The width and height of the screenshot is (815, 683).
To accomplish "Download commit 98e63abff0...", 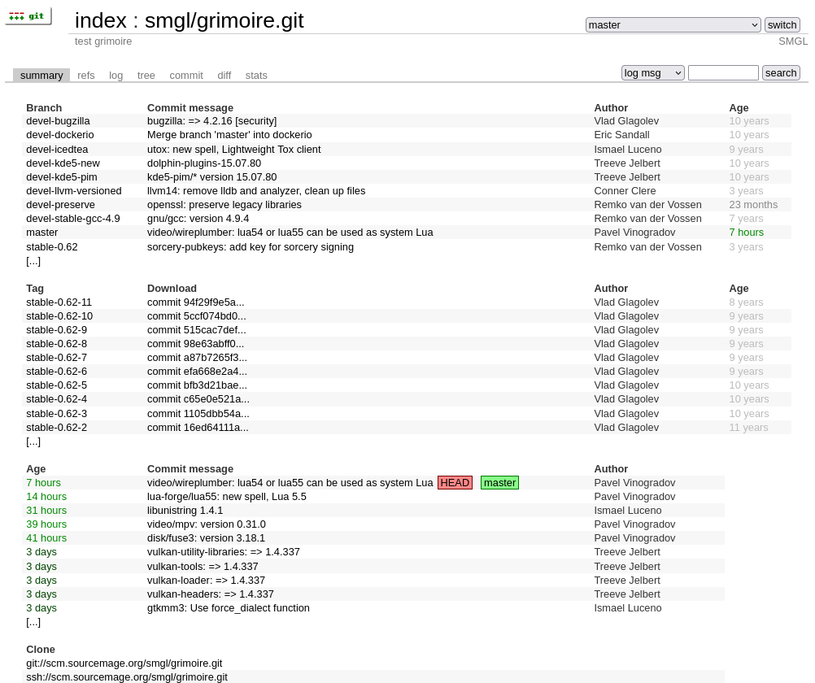I will [195, 344].
